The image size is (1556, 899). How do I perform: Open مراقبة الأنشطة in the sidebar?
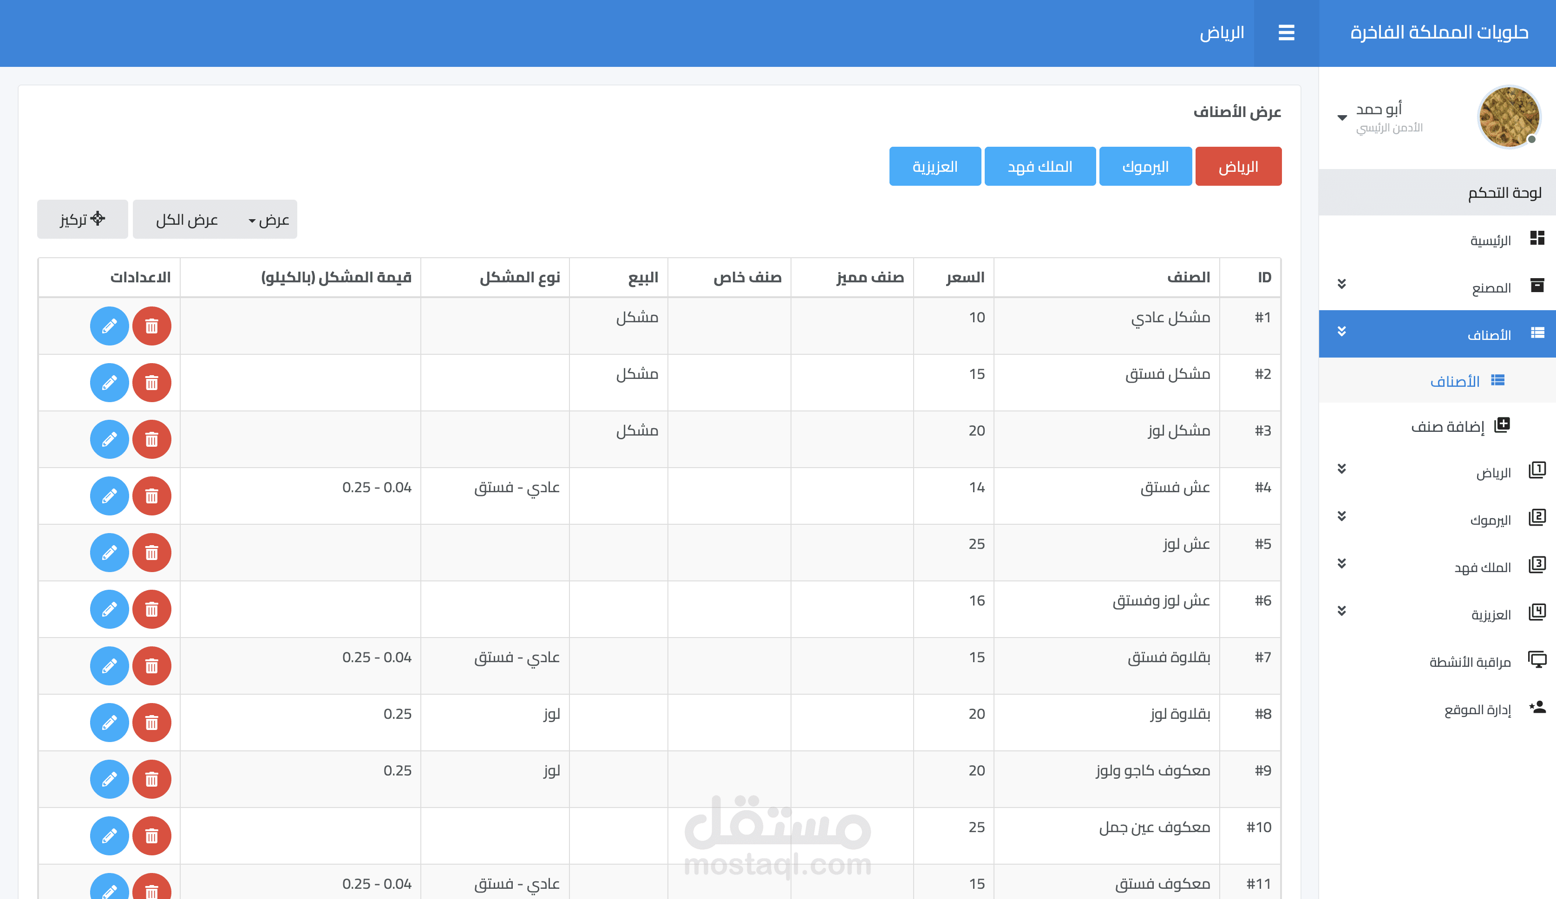[1470, 662]
